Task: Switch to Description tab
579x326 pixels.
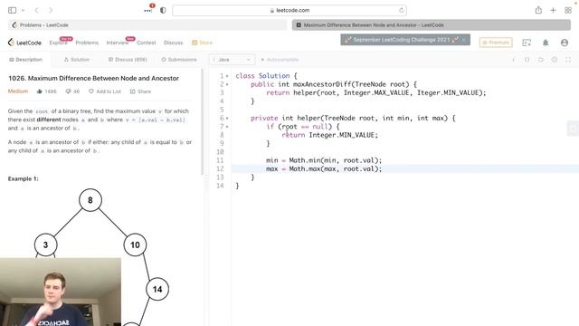Action: point(25,60)
